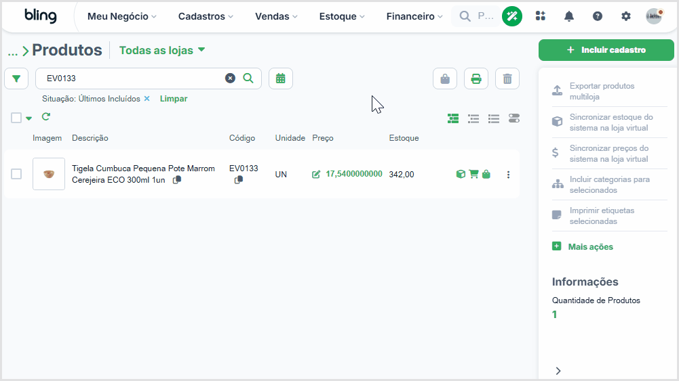This screenshot has width=679, height=381.
Task: Switch to medium list view
Action: point(473,118)
